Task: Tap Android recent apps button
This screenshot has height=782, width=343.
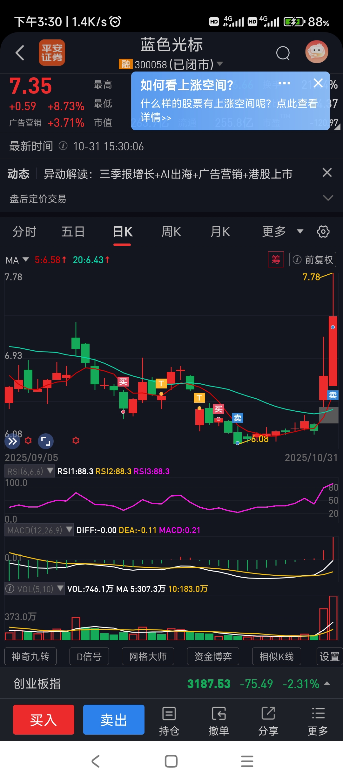Action: click(247, 761)
